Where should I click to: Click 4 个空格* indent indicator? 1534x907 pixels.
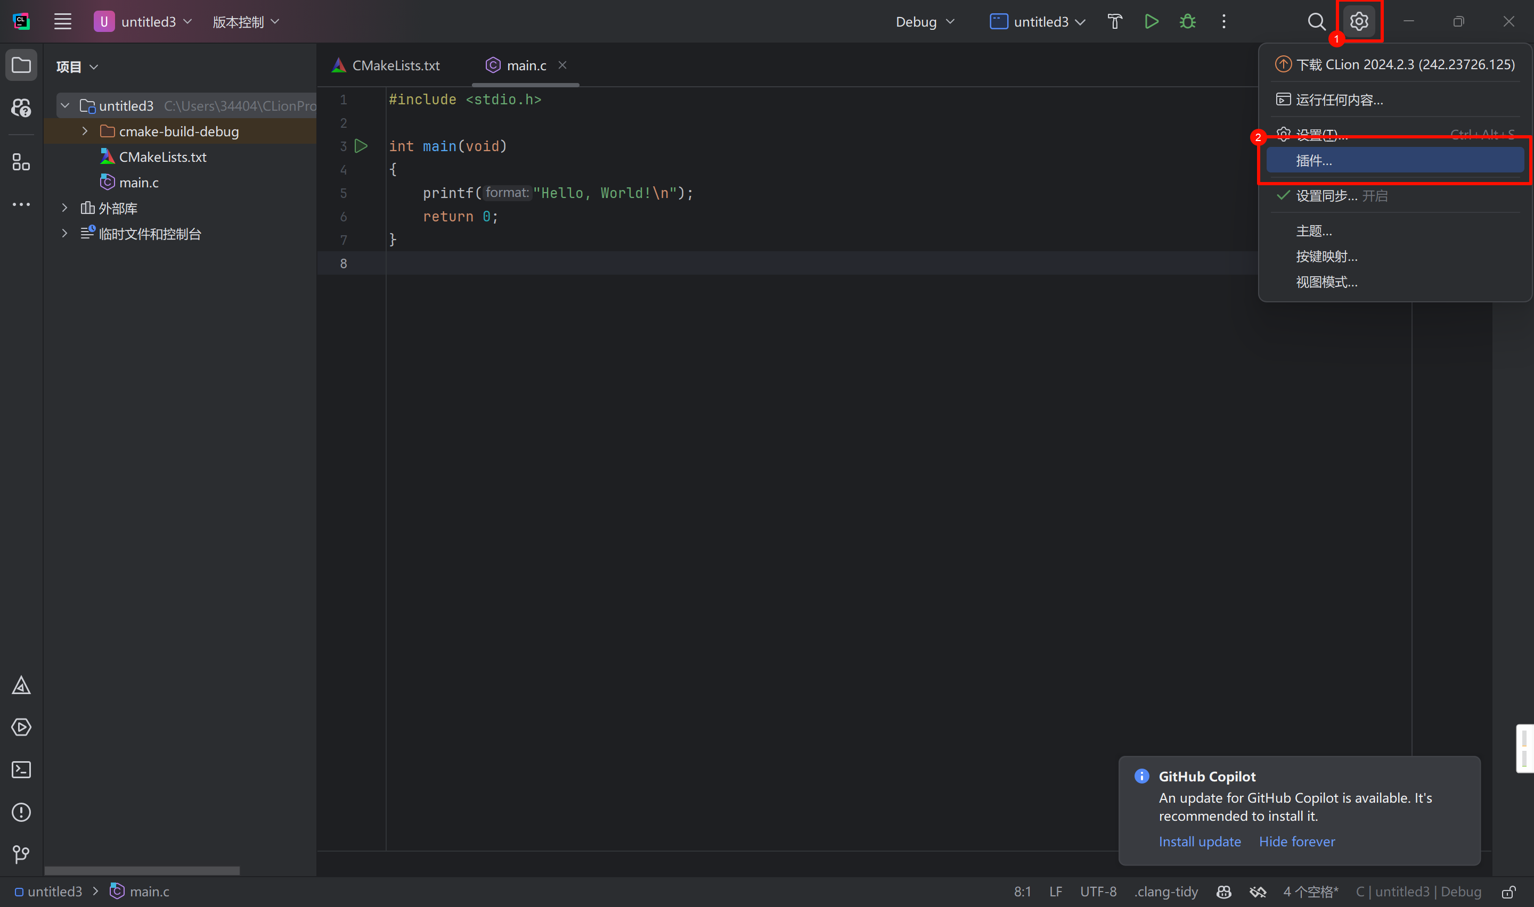[1311, 892]
